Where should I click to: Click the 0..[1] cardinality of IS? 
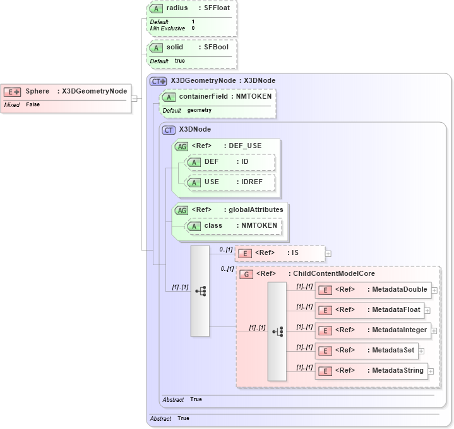[226, 249]
